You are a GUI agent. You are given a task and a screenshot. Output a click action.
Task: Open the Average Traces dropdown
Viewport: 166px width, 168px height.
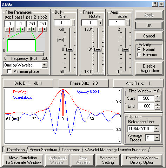pyautogui.click(x=157, y=138)
